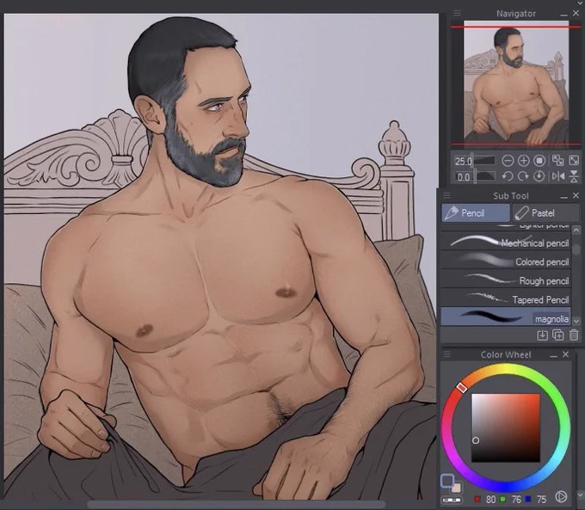This screenshot has height=510, width=585.
Task: Click the Fit to Screen icon in Navigator
Action: click(x=574, y=161)
